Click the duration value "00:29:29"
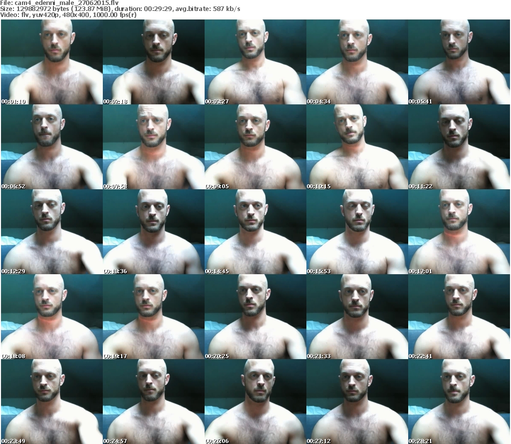 tap(158, 9)
